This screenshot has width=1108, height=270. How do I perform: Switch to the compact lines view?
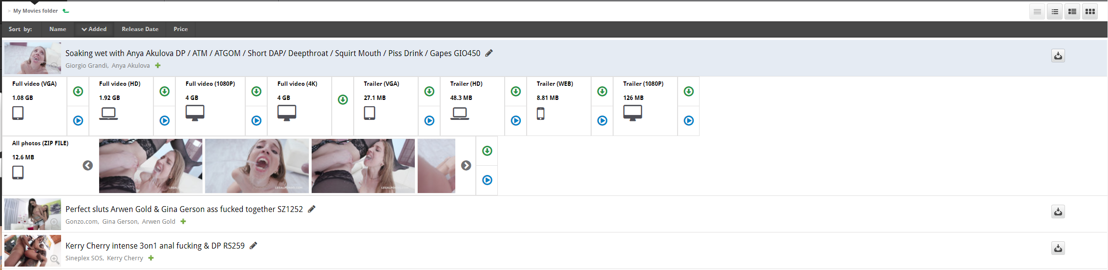tap(1037, 12)
